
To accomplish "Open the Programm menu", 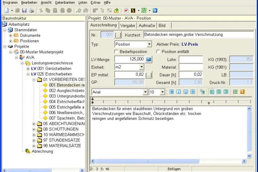I will (10, 3).
